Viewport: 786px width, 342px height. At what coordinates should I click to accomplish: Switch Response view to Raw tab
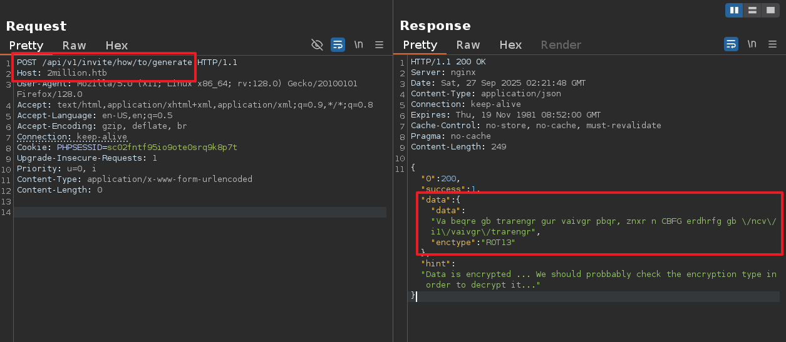[x=468, y=45]
